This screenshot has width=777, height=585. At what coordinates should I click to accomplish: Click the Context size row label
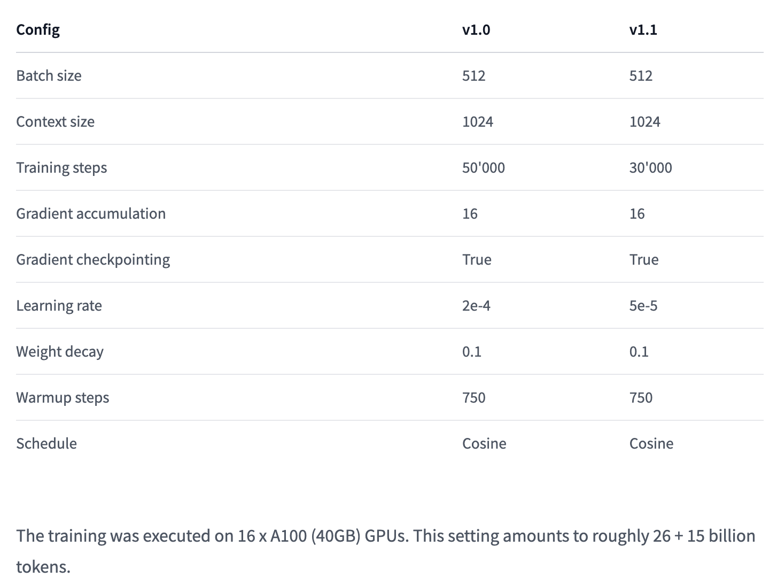click(55, 121)
